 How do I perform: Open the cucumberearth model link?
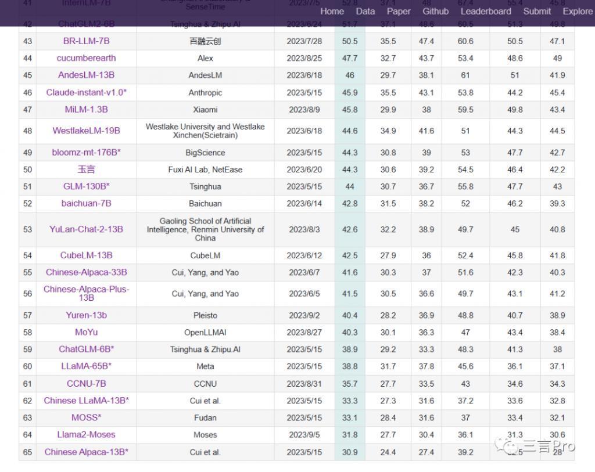(x=86, y=58)
